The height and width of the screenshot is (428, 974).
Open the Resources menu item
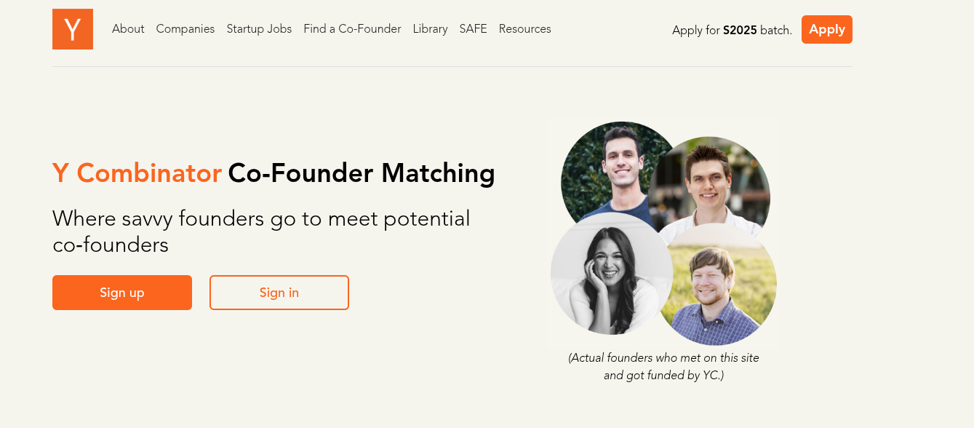tap(524, 29)
